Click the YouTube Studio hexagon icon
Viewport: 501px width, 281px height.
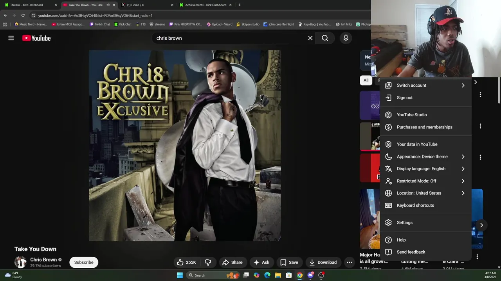point(388,115)
